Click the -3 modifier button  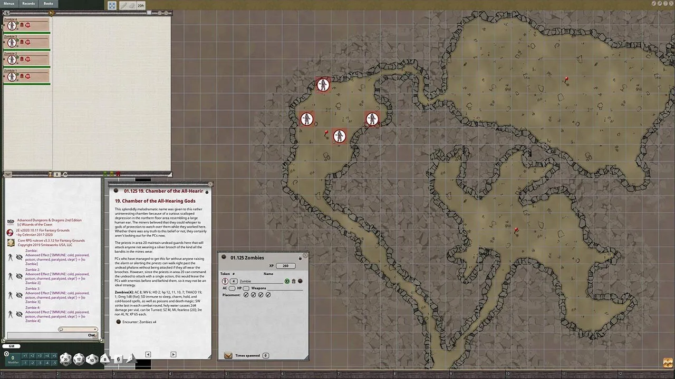pos(40,363)
